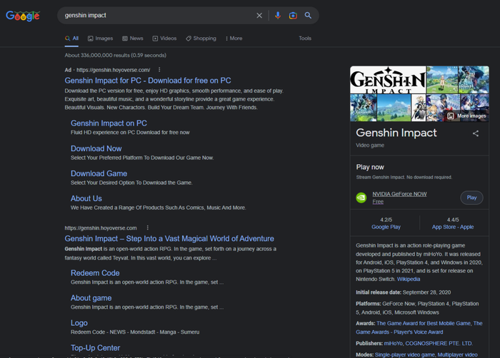The image size is (500, 358).
Task: Open the 'Download Now' sitelink
Action: pos(96,148)
